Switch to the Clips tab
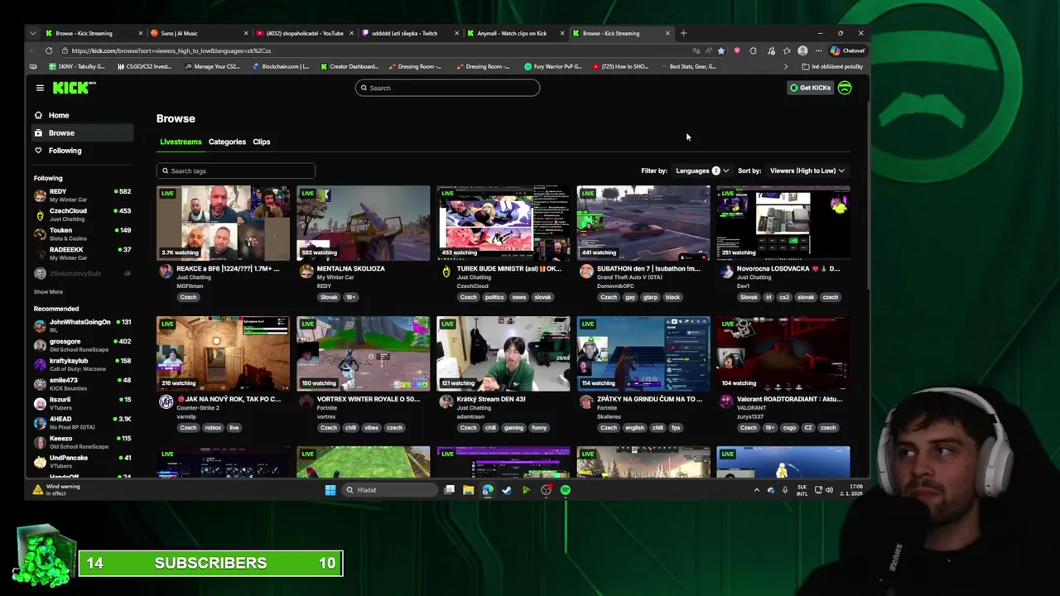The width and height of the screenshot is (1060, 596). point(262,142)
